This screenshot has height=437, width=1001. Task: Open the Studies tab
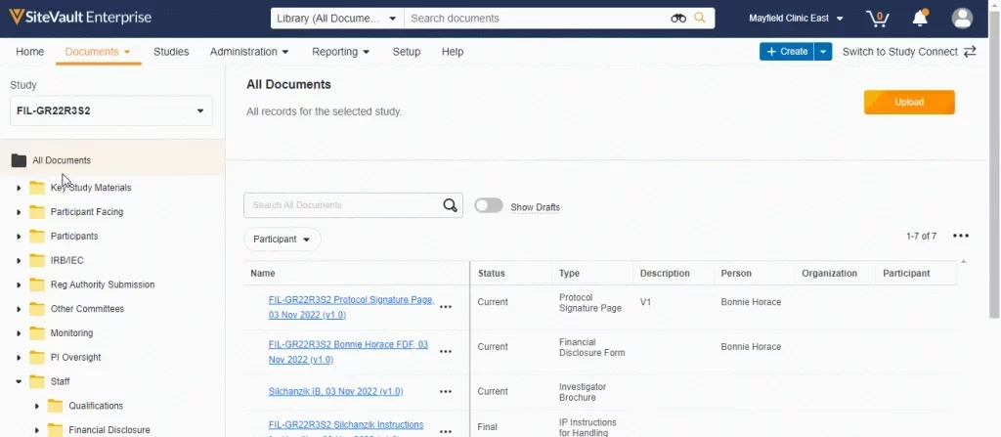[171, 52]
